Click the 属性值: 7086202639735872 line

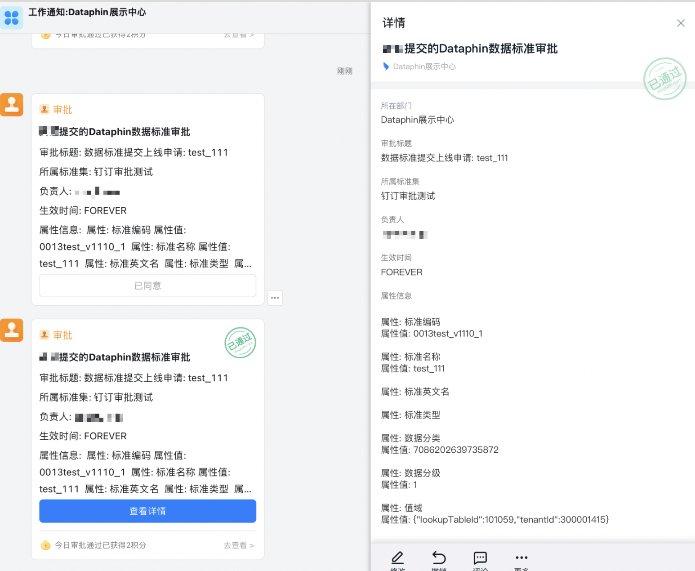pyautogui.click(x=440, y=450)
